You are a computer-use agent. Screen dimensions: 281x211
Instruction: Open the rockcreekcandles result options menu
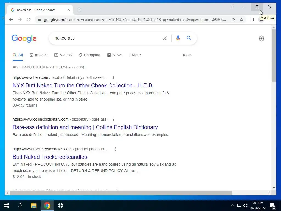pos(115,149)
